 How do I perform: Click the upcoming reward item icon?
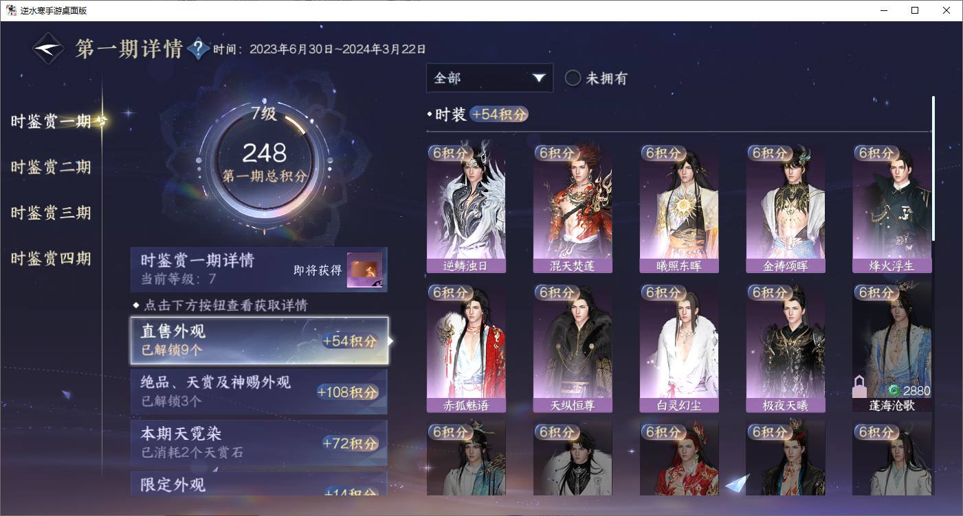click(x=364, y=270)
